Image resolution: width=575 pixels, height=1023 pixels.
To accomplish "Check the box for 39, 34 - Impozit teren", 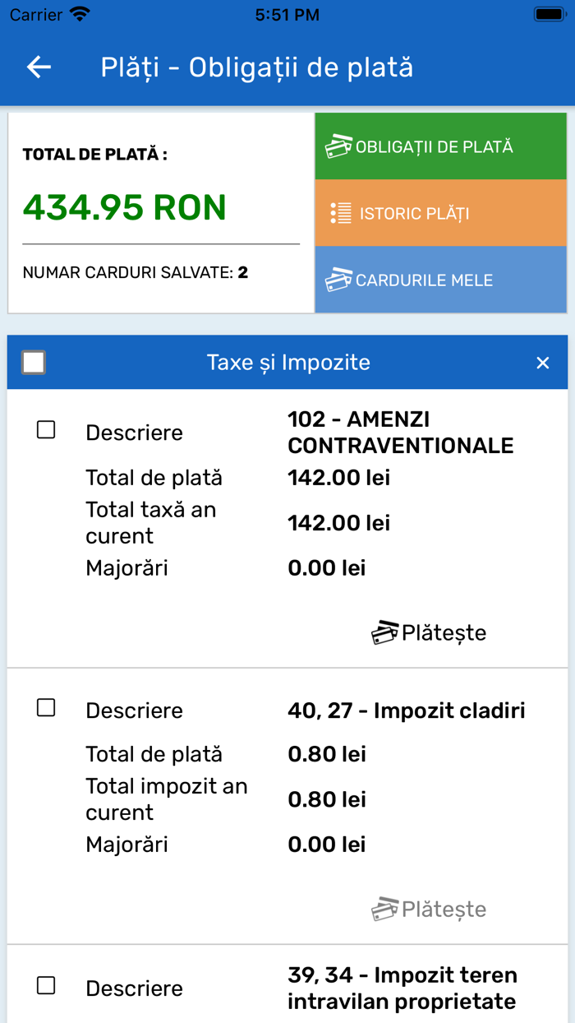I will tap(47, 985).
